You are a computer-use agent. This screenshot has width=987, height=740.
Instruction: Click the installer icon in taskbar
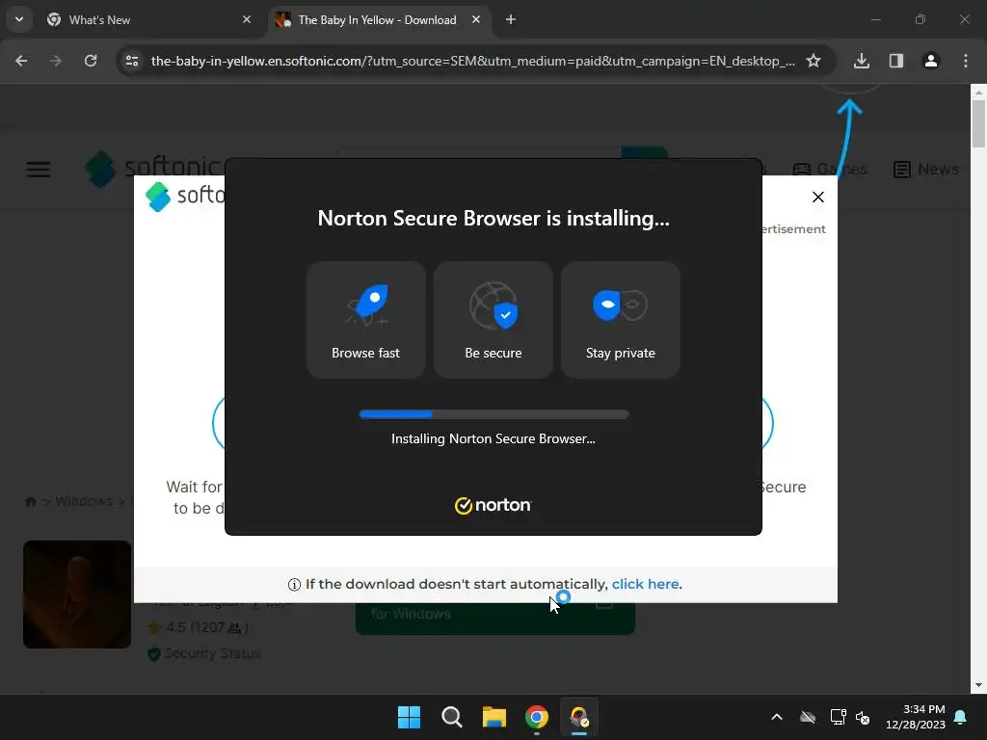click(578, 717)
